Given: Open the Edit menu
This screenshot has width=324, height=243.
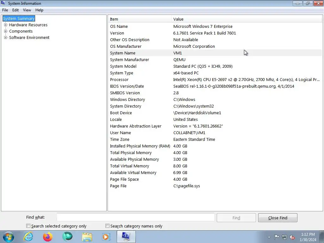Looking at the screenshot, I should pyautogui.click(x=16, y=10).
